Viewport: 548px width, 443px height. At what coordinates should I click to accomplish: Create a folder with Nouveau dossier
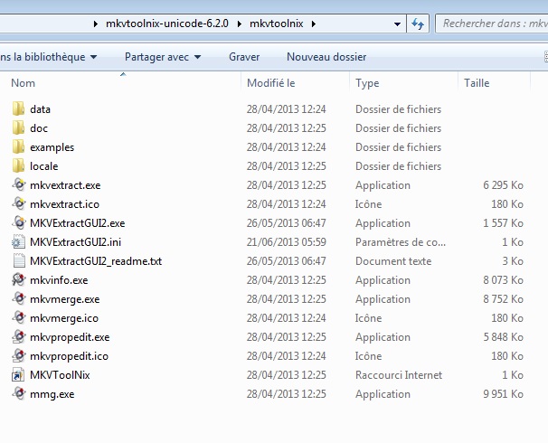[x=326, y=57]
